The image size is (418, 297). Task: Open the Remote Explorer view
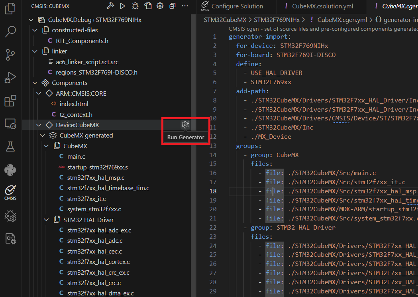point(10,124)
